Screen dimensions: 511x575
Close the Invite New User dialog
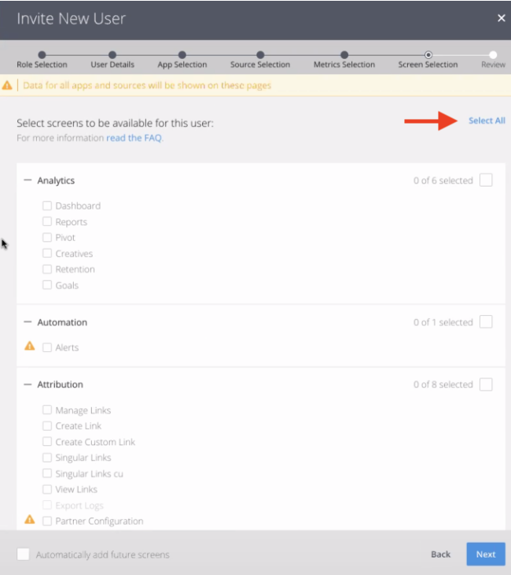[x=501, y=18]
